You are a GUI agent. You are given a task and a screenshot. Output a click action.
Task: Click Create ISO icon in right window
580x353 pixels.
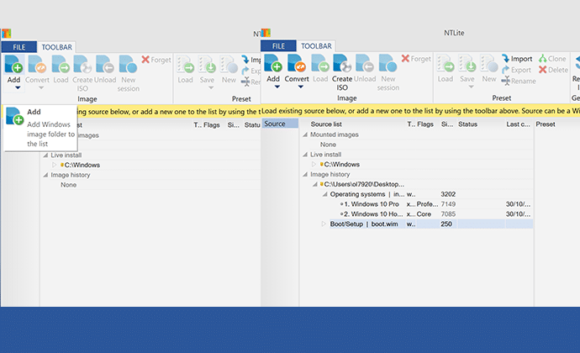[342, 63]
